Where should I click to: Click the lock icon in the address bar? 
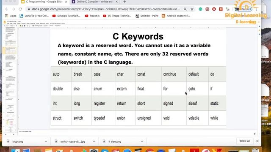point(29,9)
